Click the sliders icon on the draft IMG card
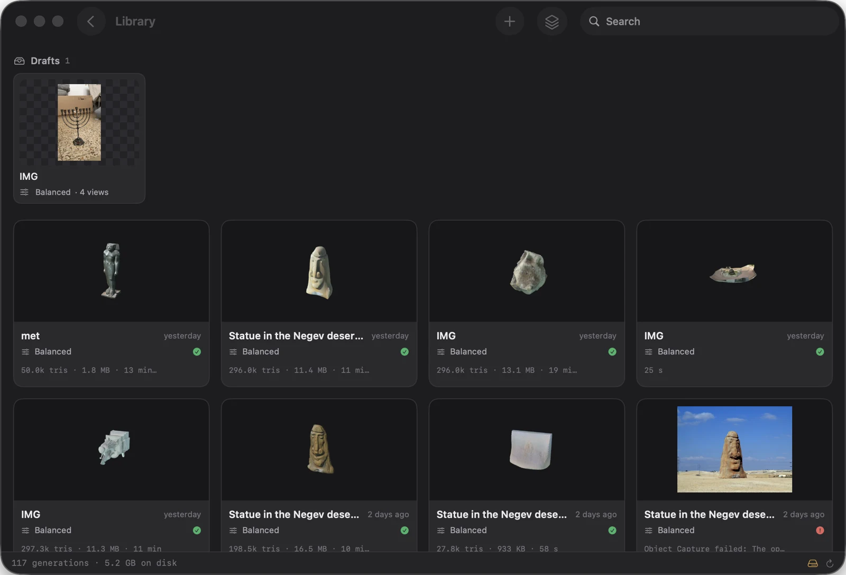The height and width of the screenshot is (575, 846). coord(24,192)
